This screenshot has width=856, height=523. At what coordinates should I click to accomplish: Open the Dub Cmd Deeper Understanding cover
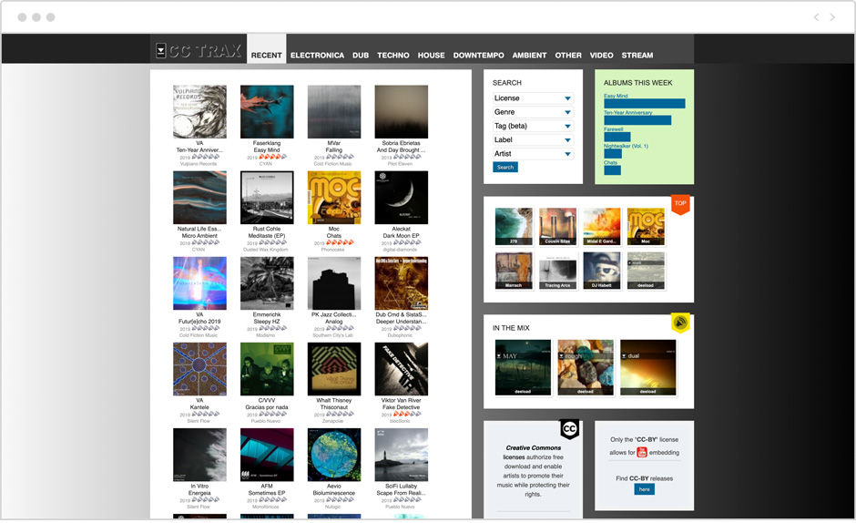[x=402, y=283]
